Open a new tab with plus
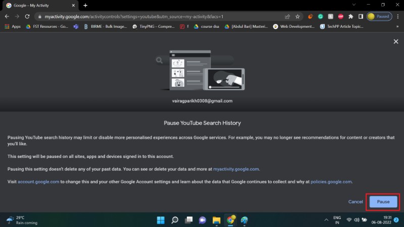The width and height of the screenshot is (404, 227). [x=85, y=6]
